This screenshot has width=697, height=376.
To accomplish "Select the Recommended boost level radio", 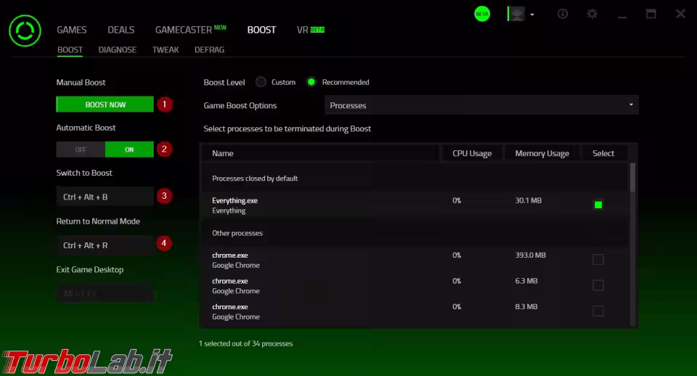I will tap(311, 82).
